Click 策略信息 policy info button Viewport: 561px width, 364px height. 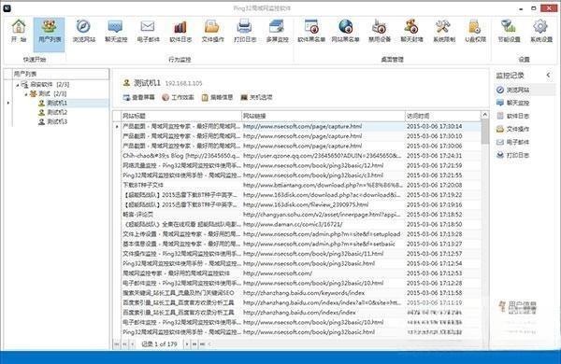[x=217, y=97]
